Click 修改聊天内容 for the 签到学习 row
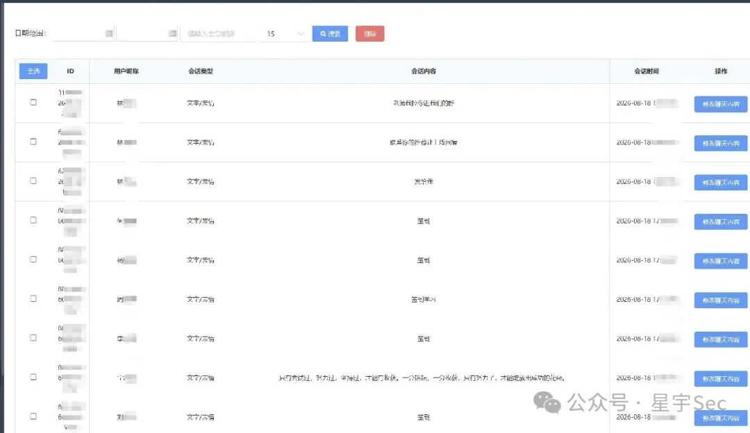This screenshot has height=433, width=750. pyautogui.click(x=721, y=300)
